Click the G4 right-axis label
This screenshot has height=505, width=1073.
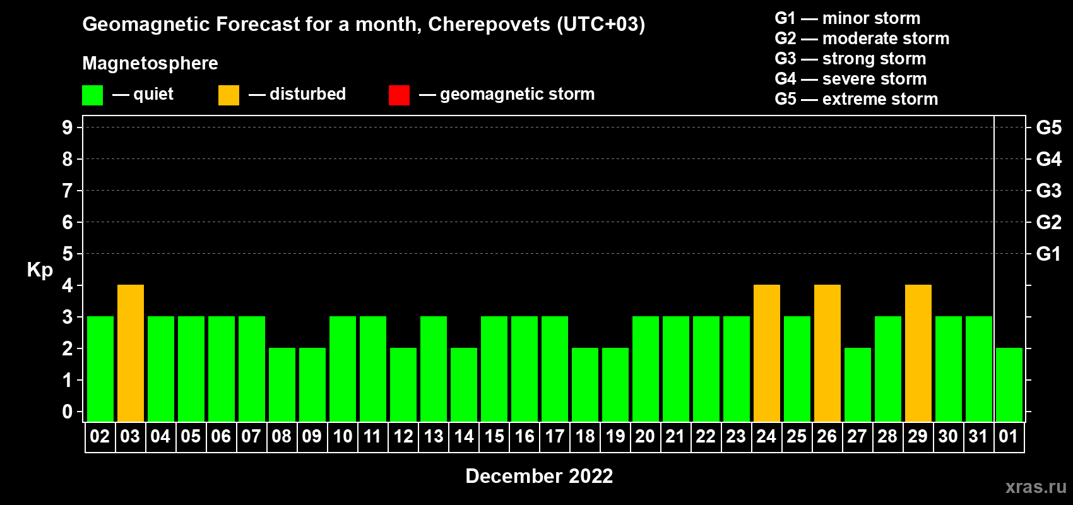(x=1049, y=159)
